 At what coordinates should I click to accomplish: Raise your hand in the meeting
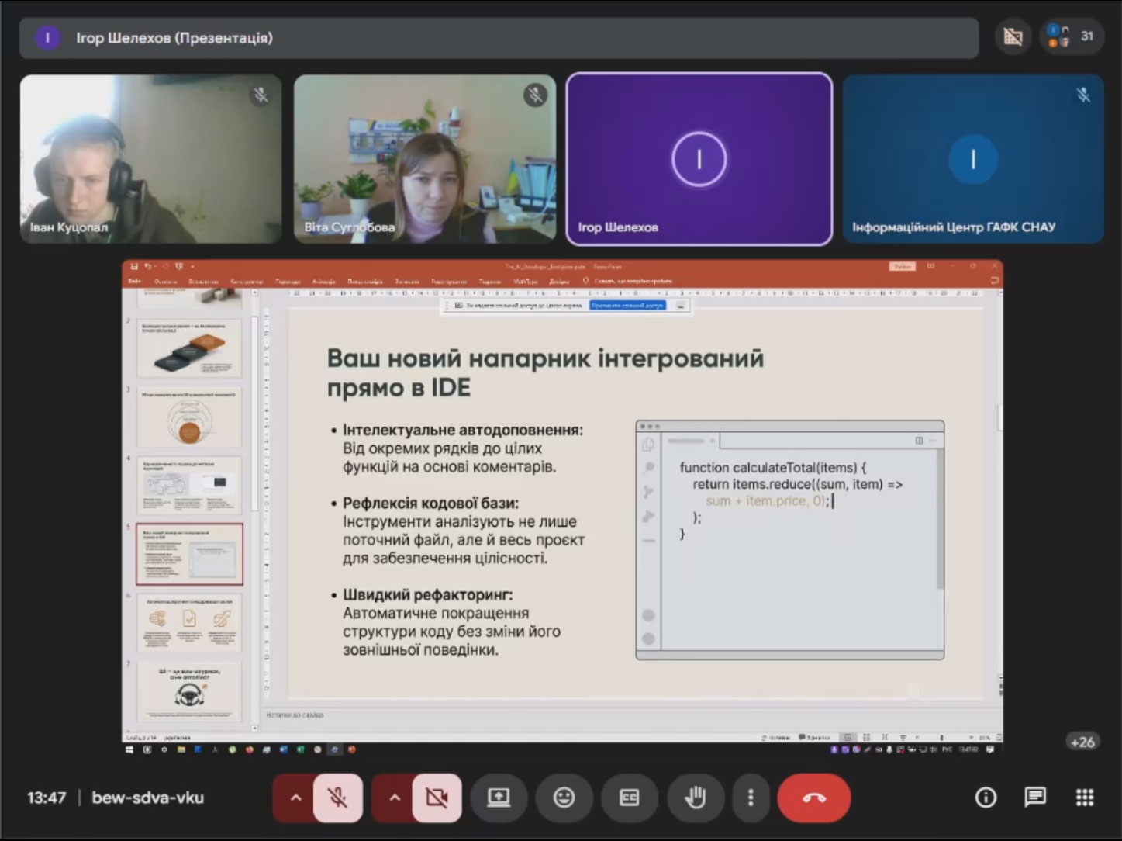coord(696,798)
